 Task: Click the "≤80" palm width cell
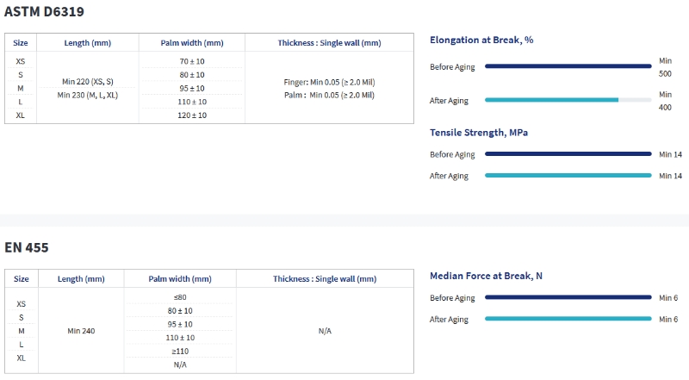tap(180, 297)
